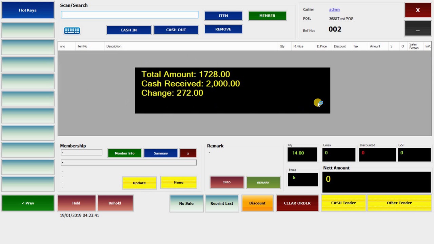The width and height of the screenshot is (434, 244).
Task: Go back with the < Prev button
Action: tap(28, 203)
